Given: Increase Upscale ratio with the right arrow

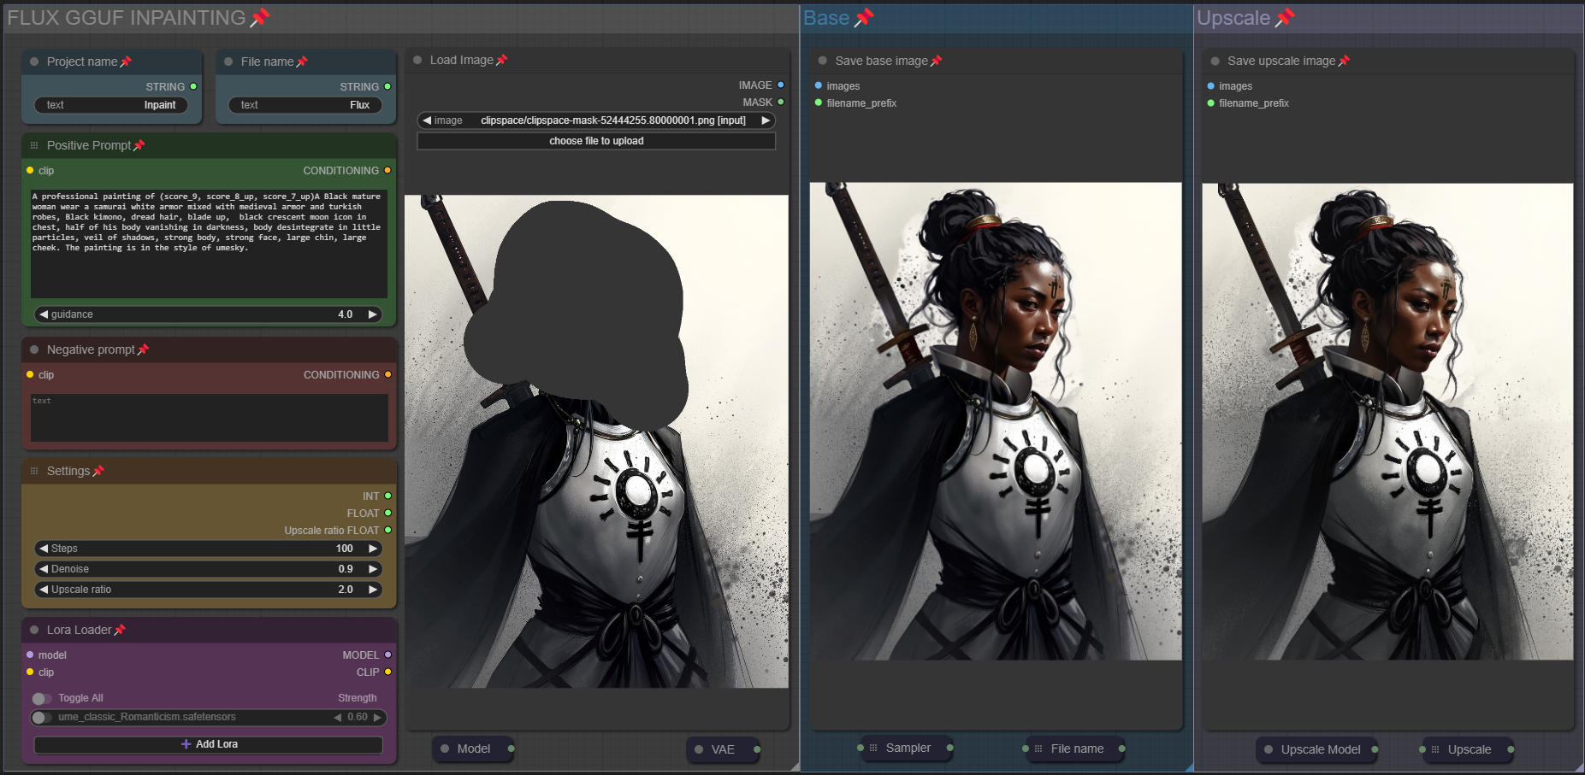Looking at the screenshot, I should (x=372, y=590).
